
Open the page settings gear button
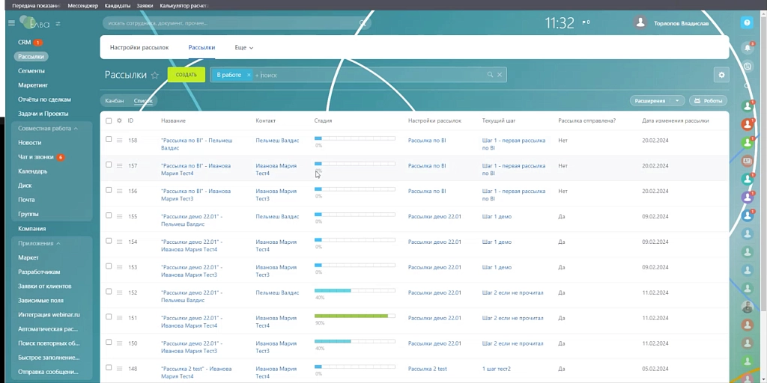click(x=721, y=75)
